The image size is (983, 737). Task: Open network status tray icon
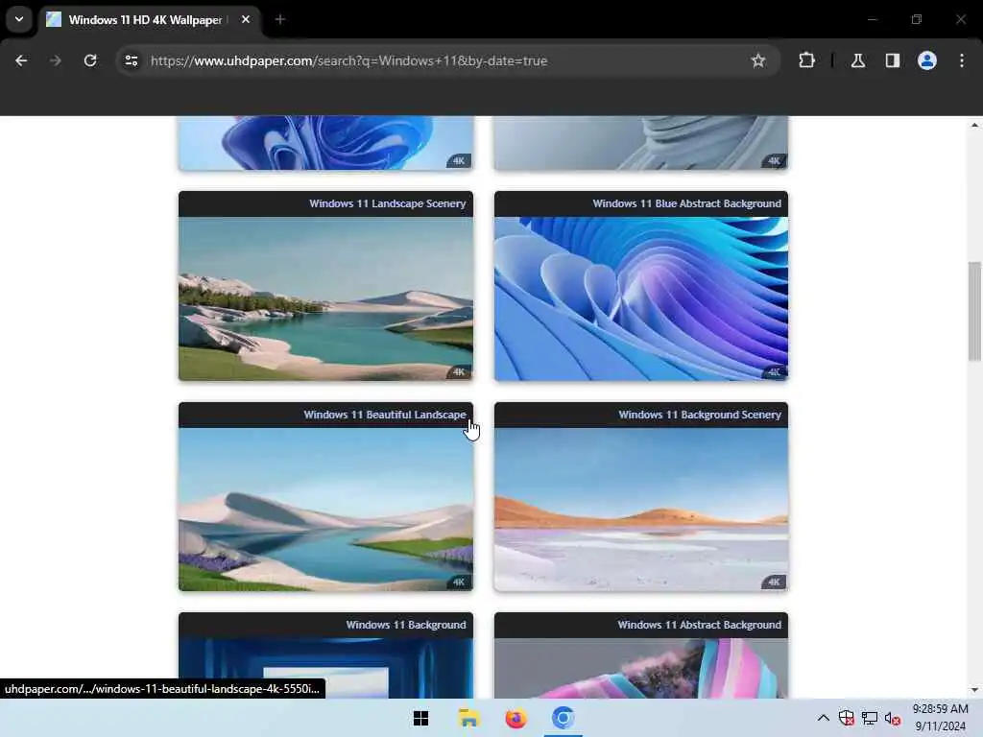(x=870, y=718)
